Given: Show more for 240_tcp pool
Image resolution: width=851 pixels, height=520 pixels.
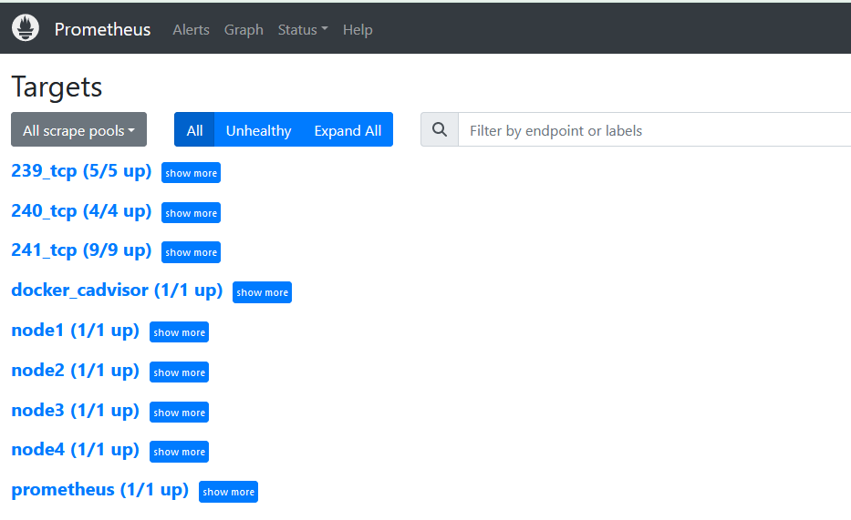Looking at the screenshot, I should coord(191,213).
